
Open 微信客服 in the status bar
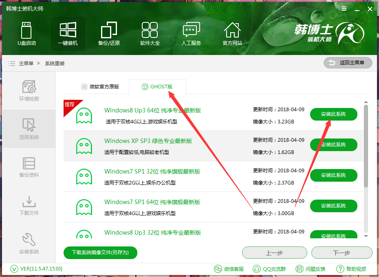pyautogui.click(x=229, y=269)
